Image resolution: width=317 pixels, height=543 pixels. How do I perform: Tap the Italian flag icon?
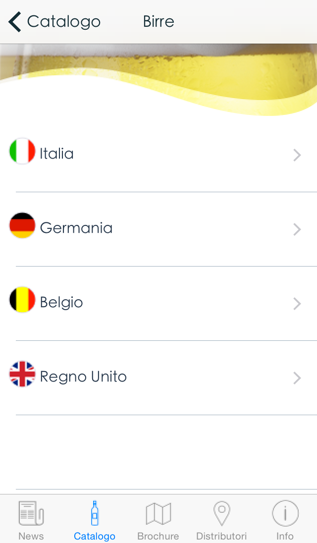point(22,151)
